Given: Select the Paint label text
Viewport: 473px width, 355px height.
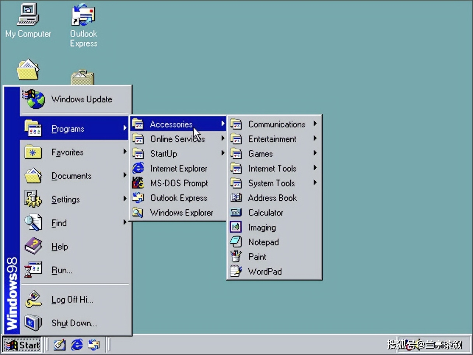Looking at the screenshot, I should point(257,257).
